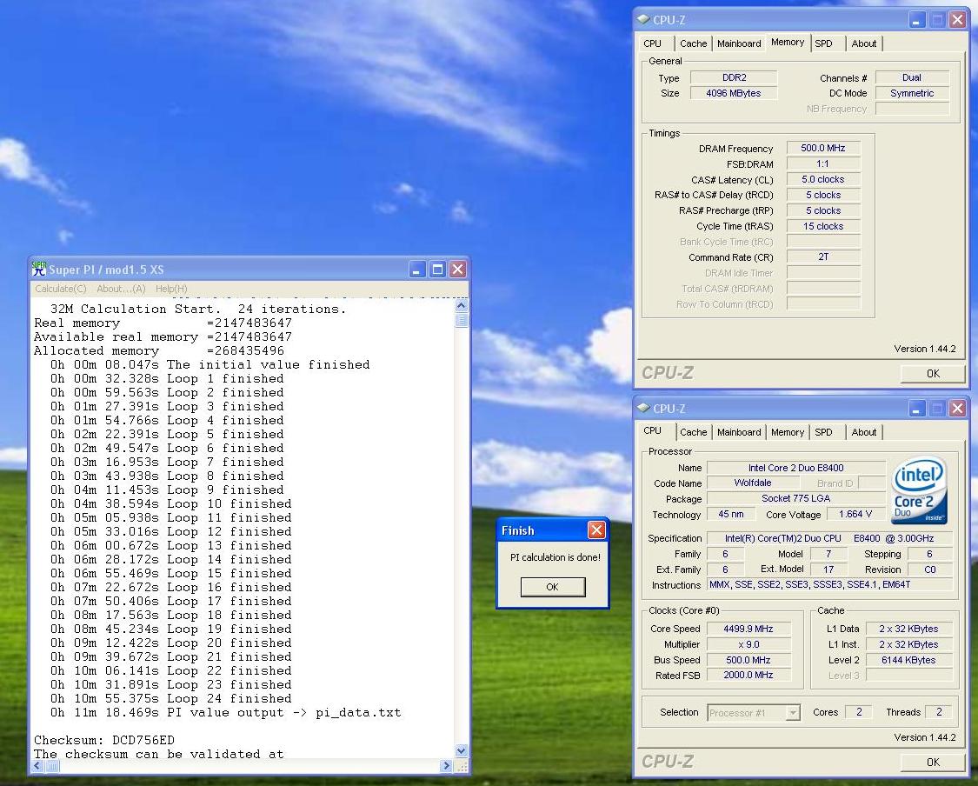Screen dimensions: 978x786
Task: Click CAS# Latency value 5.0 clocks
Action: pyautogui.click(x=823, y=180)
